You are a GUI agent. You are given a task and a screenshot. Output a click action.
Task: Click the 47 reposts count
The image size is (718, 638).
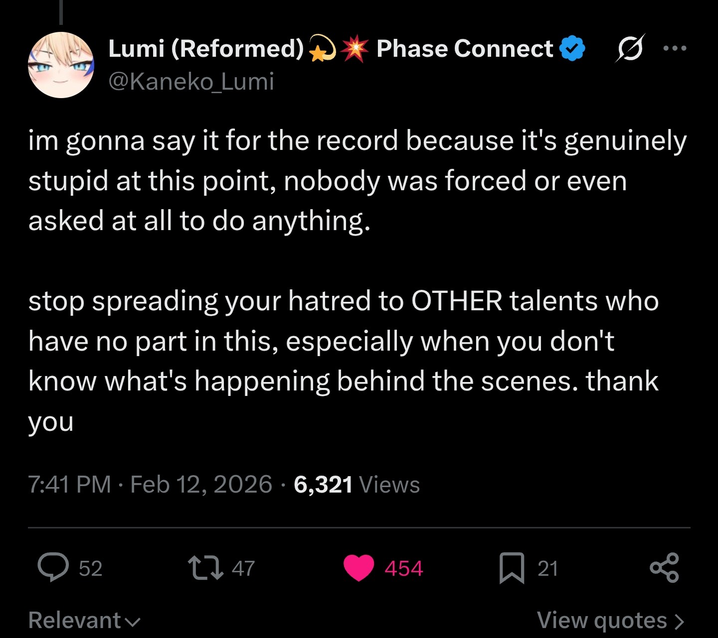coord(243,568)
